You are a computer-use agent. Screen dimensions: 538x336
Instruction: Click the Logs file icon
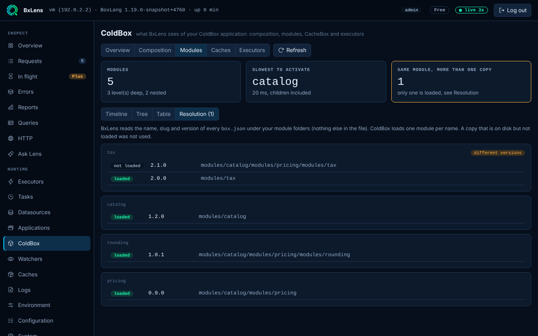click(x=11, y=290)
